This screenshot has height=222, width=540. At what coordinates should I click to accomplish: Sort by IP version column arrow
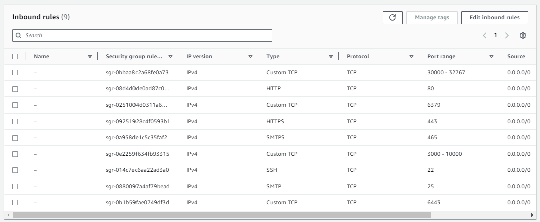[x=250, y=57]
